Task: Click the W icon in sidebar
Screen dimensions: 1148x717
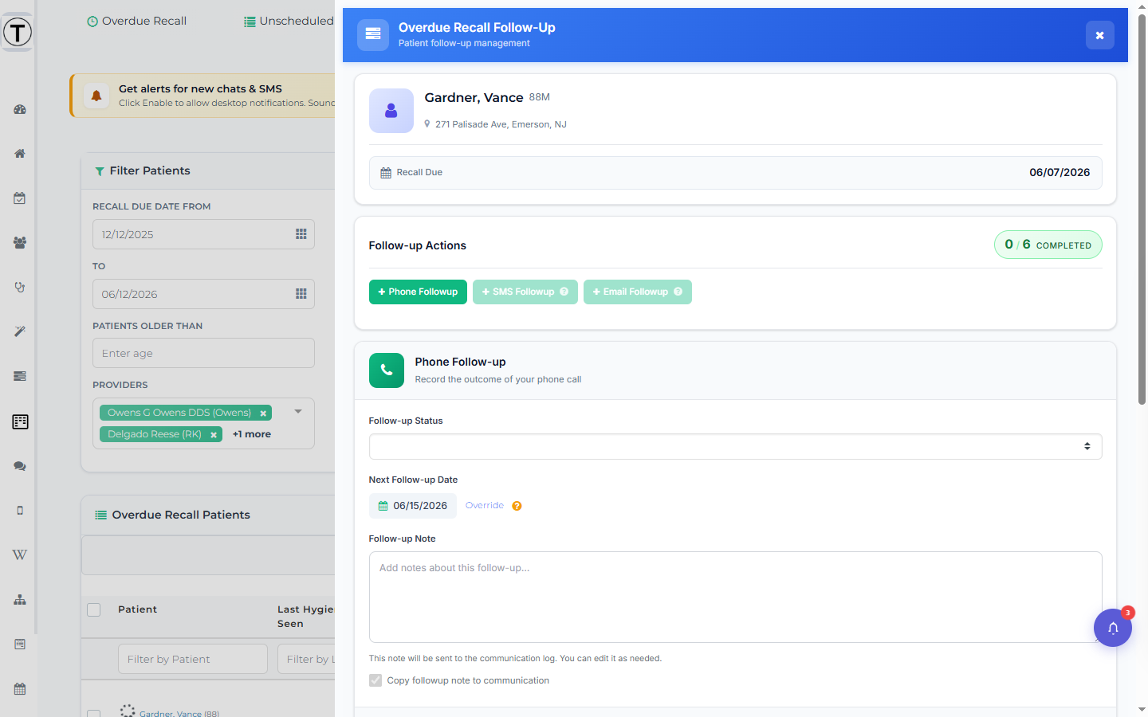Action: [x=20, y=555]
